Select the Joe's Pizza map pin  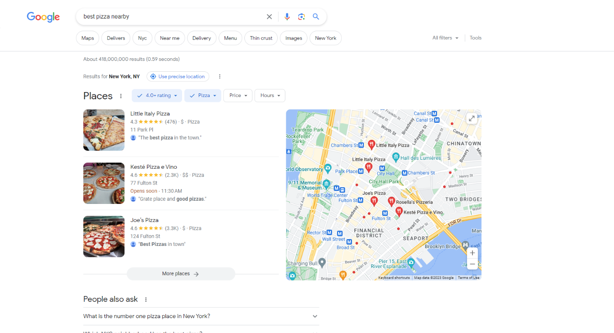pyautogui.click(x=374, y=201)
